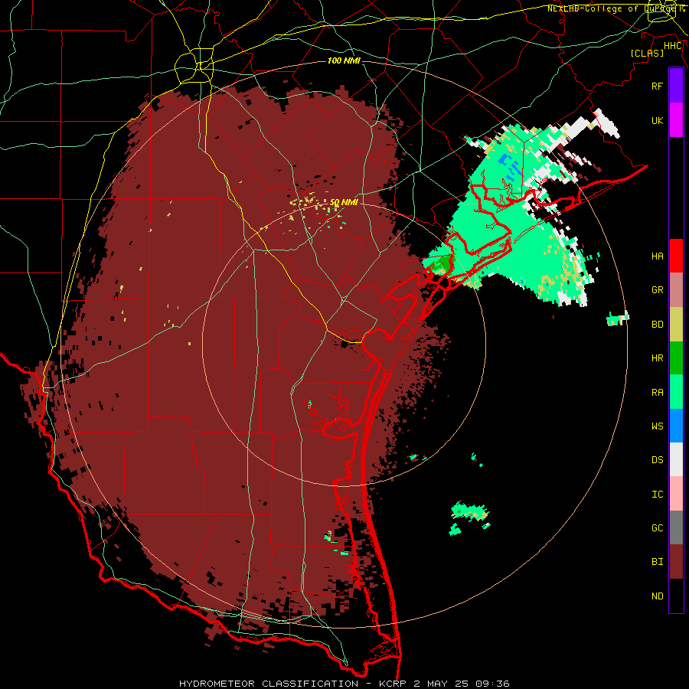Pick the HR dark green legend swatch
Screen dimensions: 689x689
pyautogui.click(x=676, y=358)
